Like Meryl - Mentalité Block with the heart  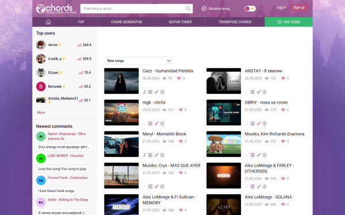point(181,142)
